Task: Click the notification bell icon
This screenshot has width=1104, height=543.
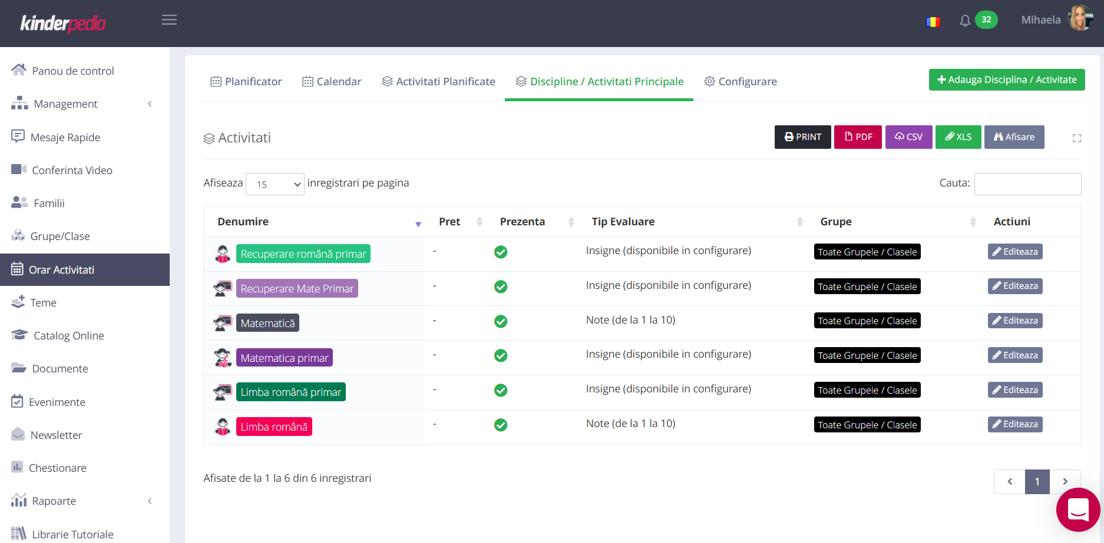Action: pos(964,21)
